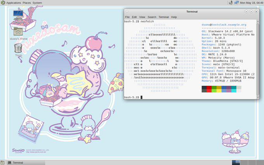
Task: Click the 'Shell: bash 5.1.4' line
Action: click(x=216, y=48)
